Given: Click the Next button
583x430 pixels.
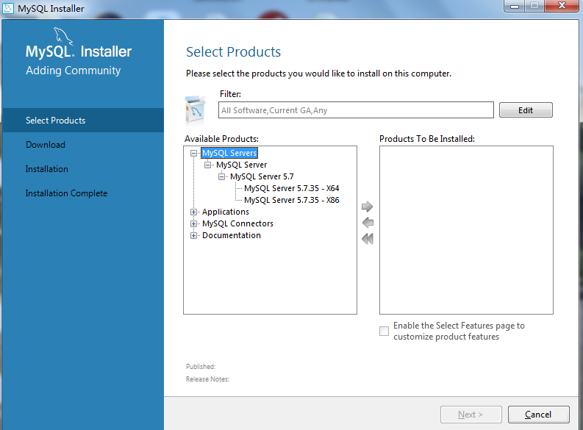Looking at the screenshot, I should pyautogui.click(x=471, y=415).
